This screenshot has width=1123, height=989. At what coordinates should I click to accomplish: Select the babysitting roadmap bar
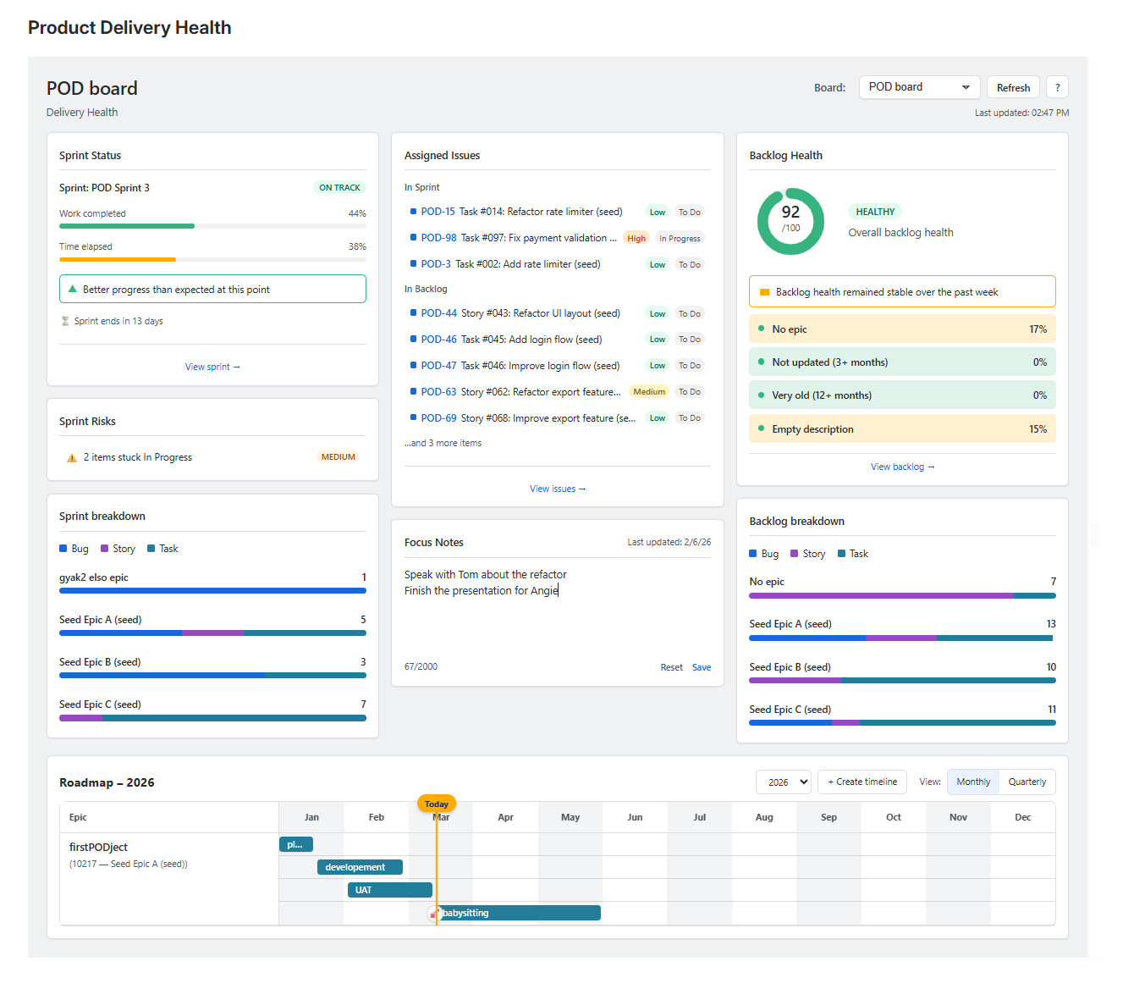point(518,913)
